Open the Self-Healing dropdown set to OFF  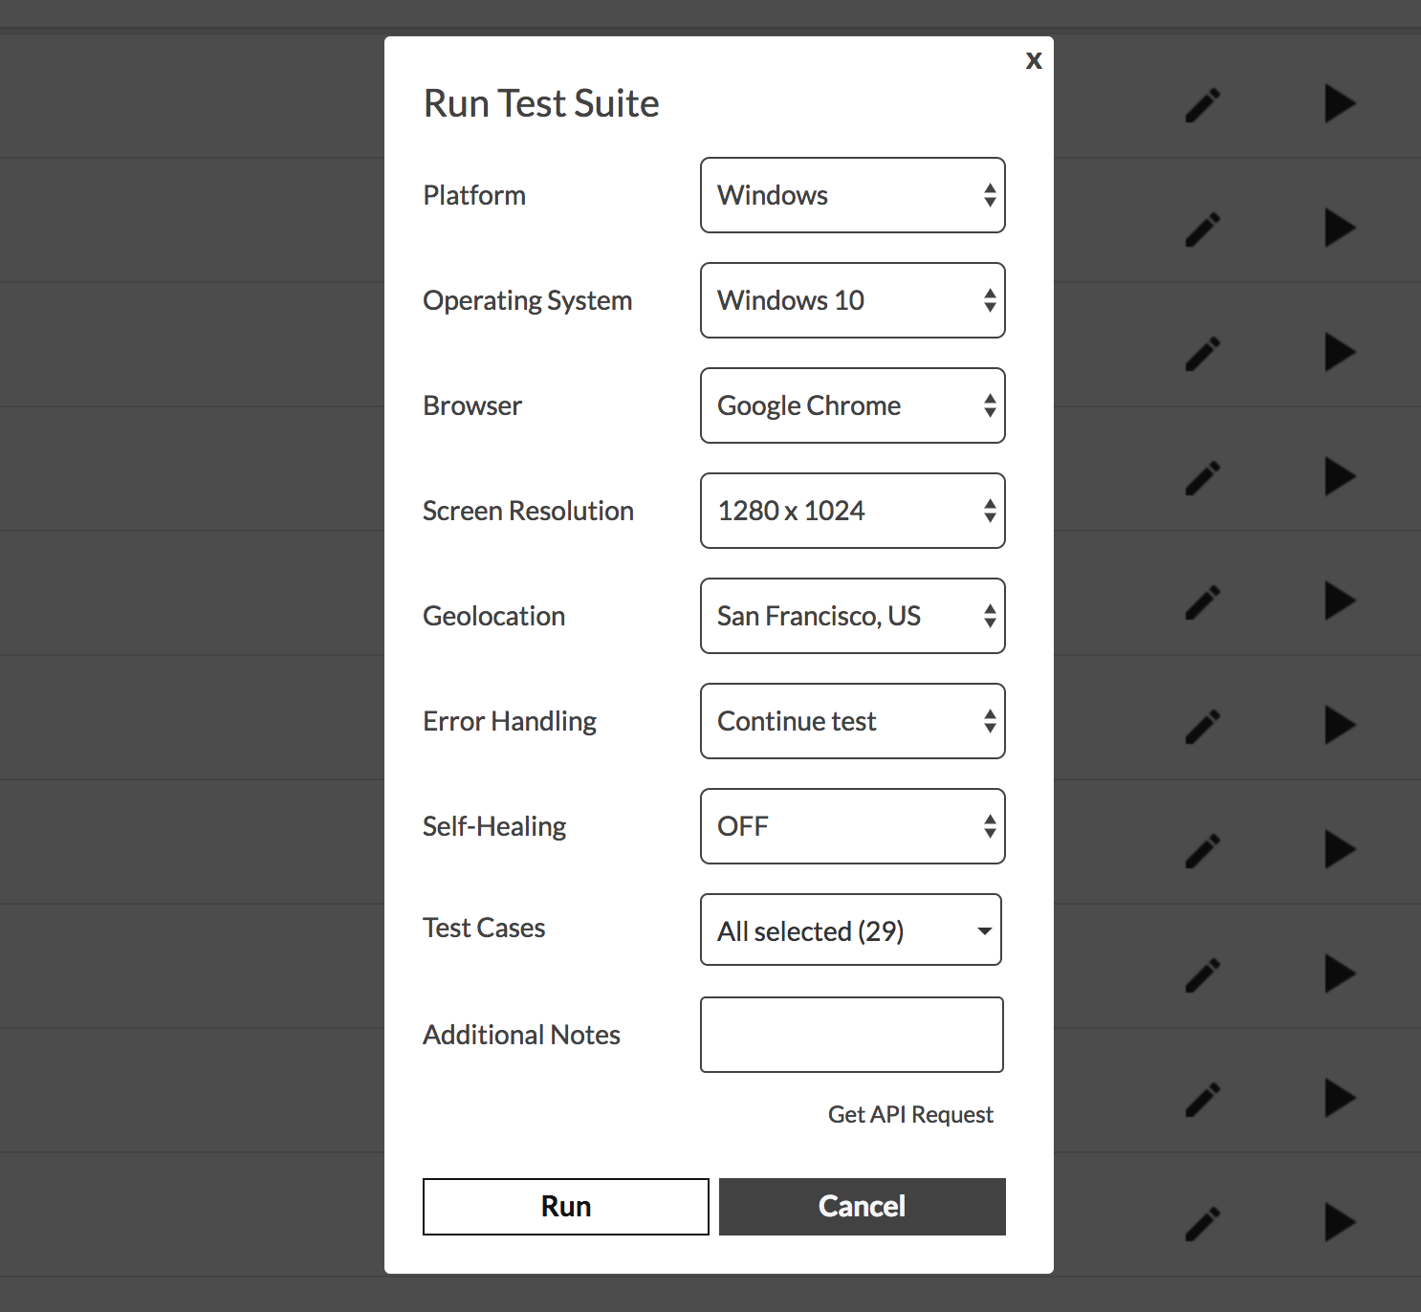[x=852, y=826]
